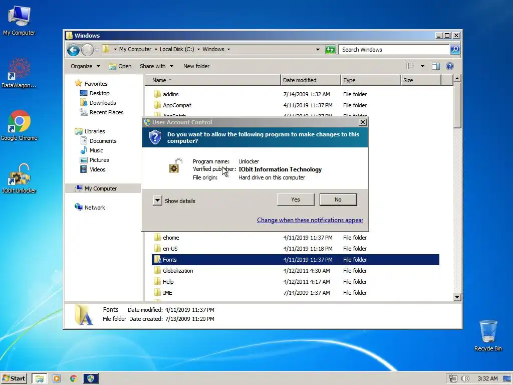The height and width of the screenshot is (385, 513).
Task: Select Videos library
Action: (93, 169)
